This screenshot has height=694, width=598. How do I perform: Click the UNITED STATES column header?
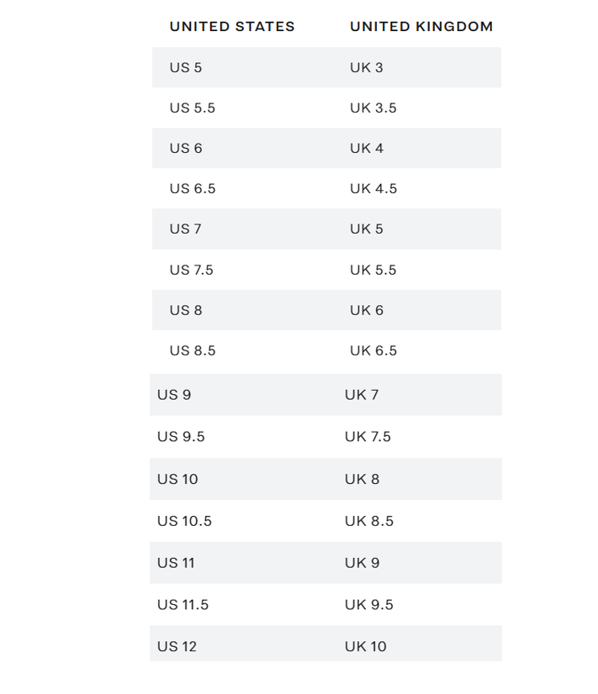point(232,26)
